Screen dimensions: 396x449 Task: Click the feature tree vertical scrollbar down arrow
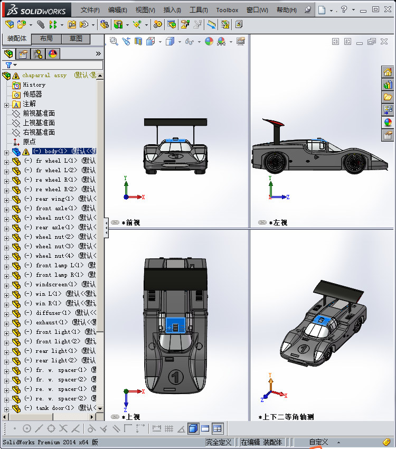(x=100, y=408)
